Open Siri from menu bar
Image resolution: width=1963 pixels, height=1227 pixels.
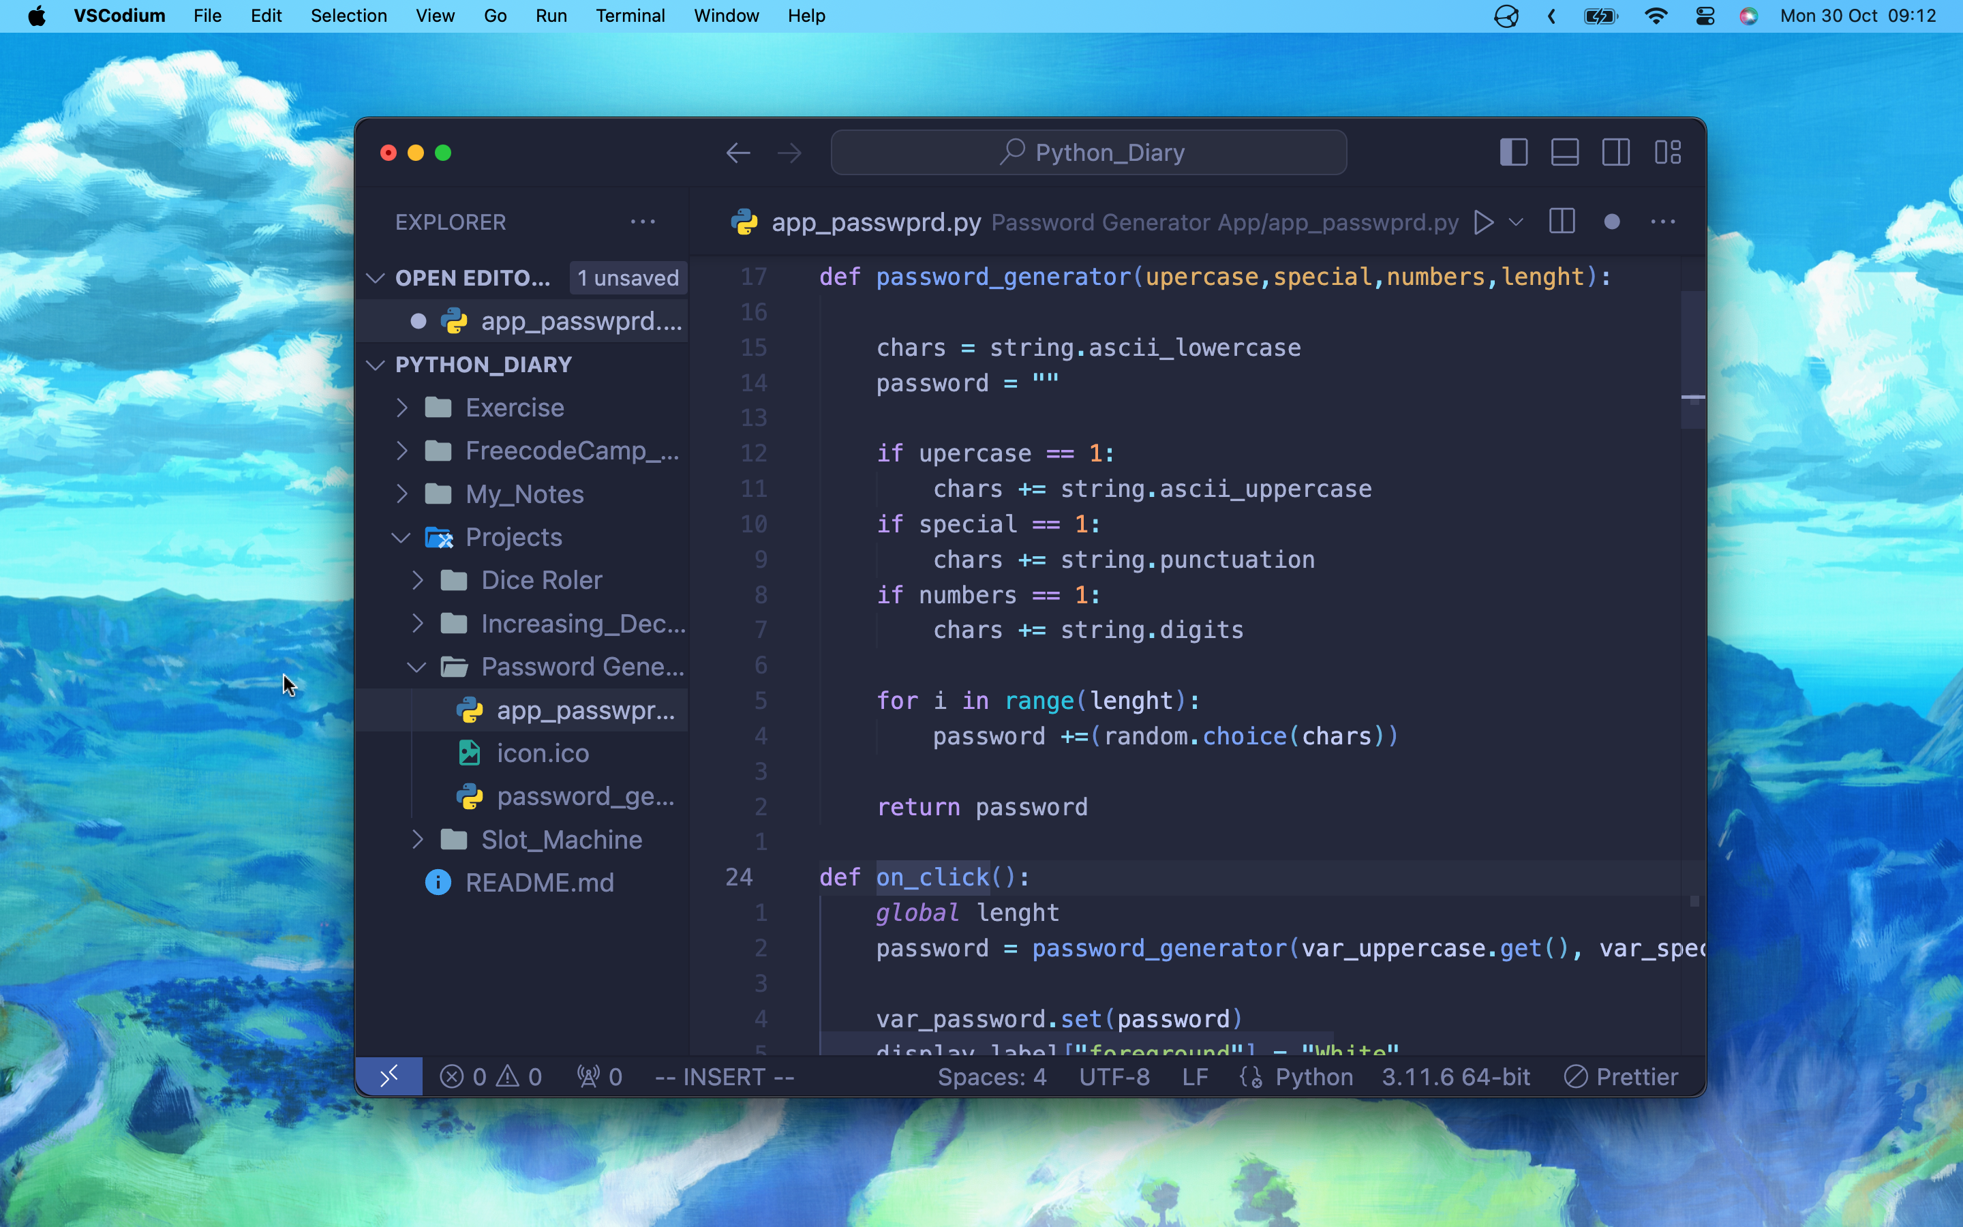coord(1749,16)
